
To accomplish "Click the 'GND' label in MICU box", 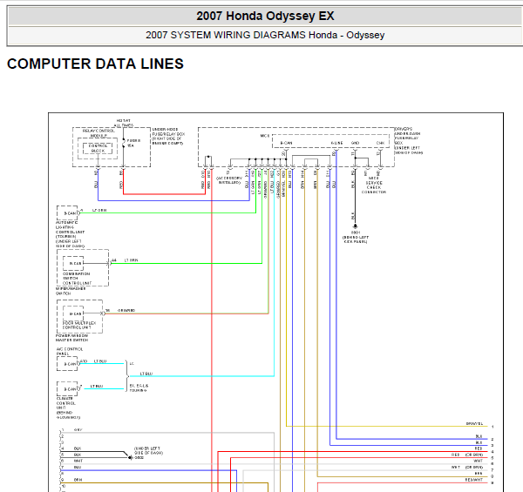I will click(x=356, y=143).
